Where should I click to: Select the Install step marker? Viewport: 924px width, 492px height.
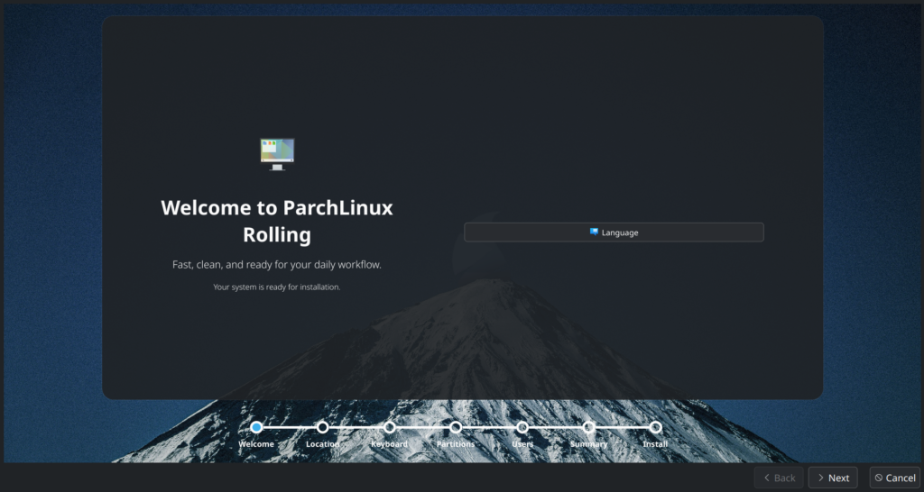(x=655, y=427)
